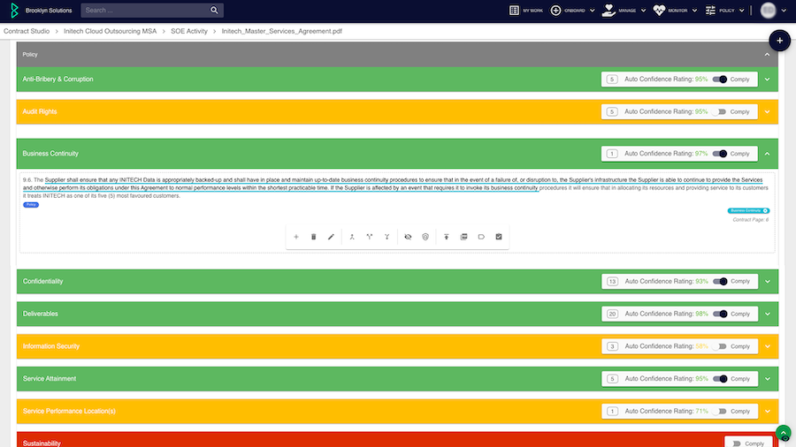Click the Y-shaped join icon in clause toolbar
The width and height of the screenshot is (796, 447).
click(387, 237)
